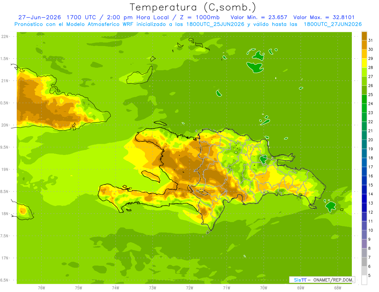Screen dimensions: 379x292
Task: Click the legend value '25'
Action: (x=370, y=94)
